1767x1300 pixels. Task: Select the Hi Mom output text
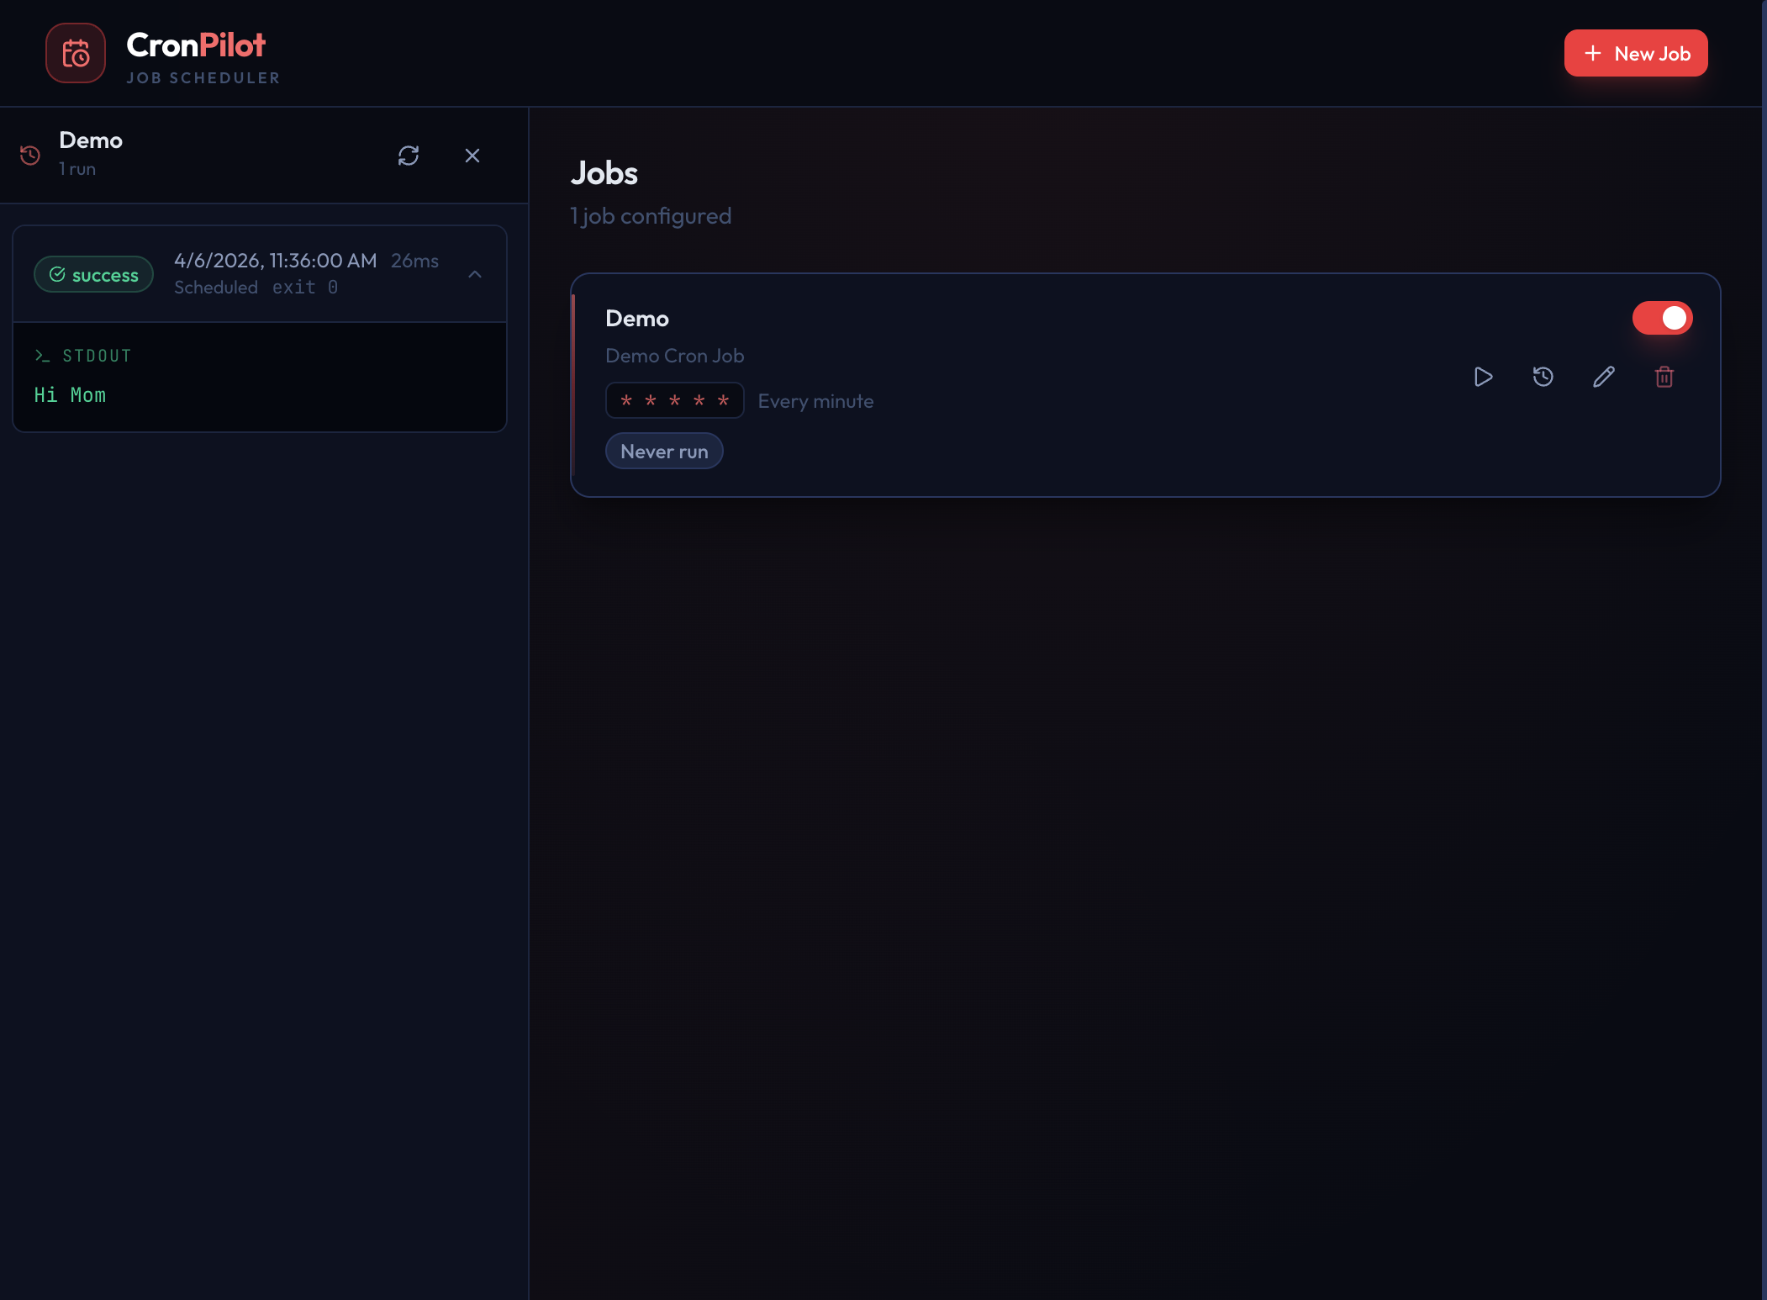70,394
